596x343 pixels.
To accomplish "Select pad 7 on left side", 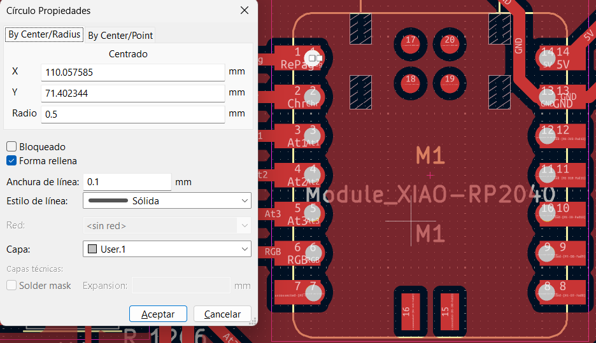I will coord(299,292).
